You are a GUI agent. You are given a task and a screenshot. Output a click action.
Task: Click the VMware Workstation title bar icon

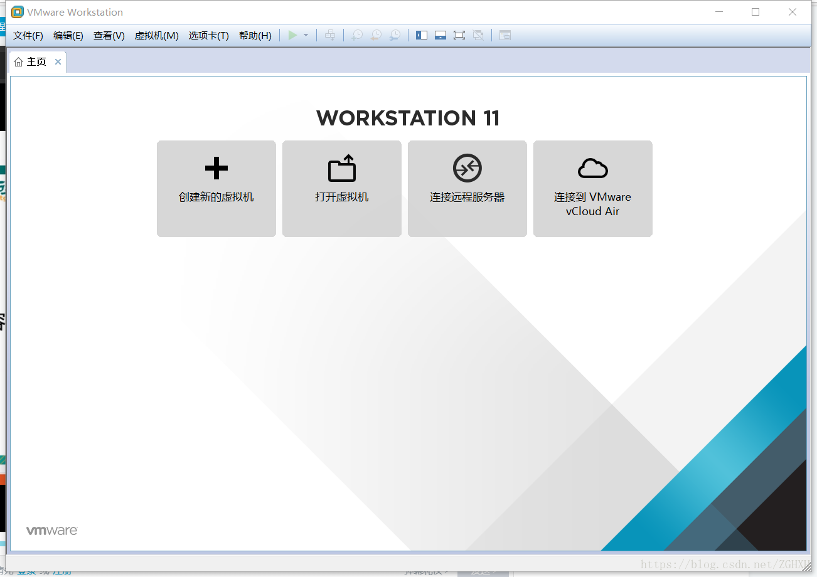(x=18, y=12)
